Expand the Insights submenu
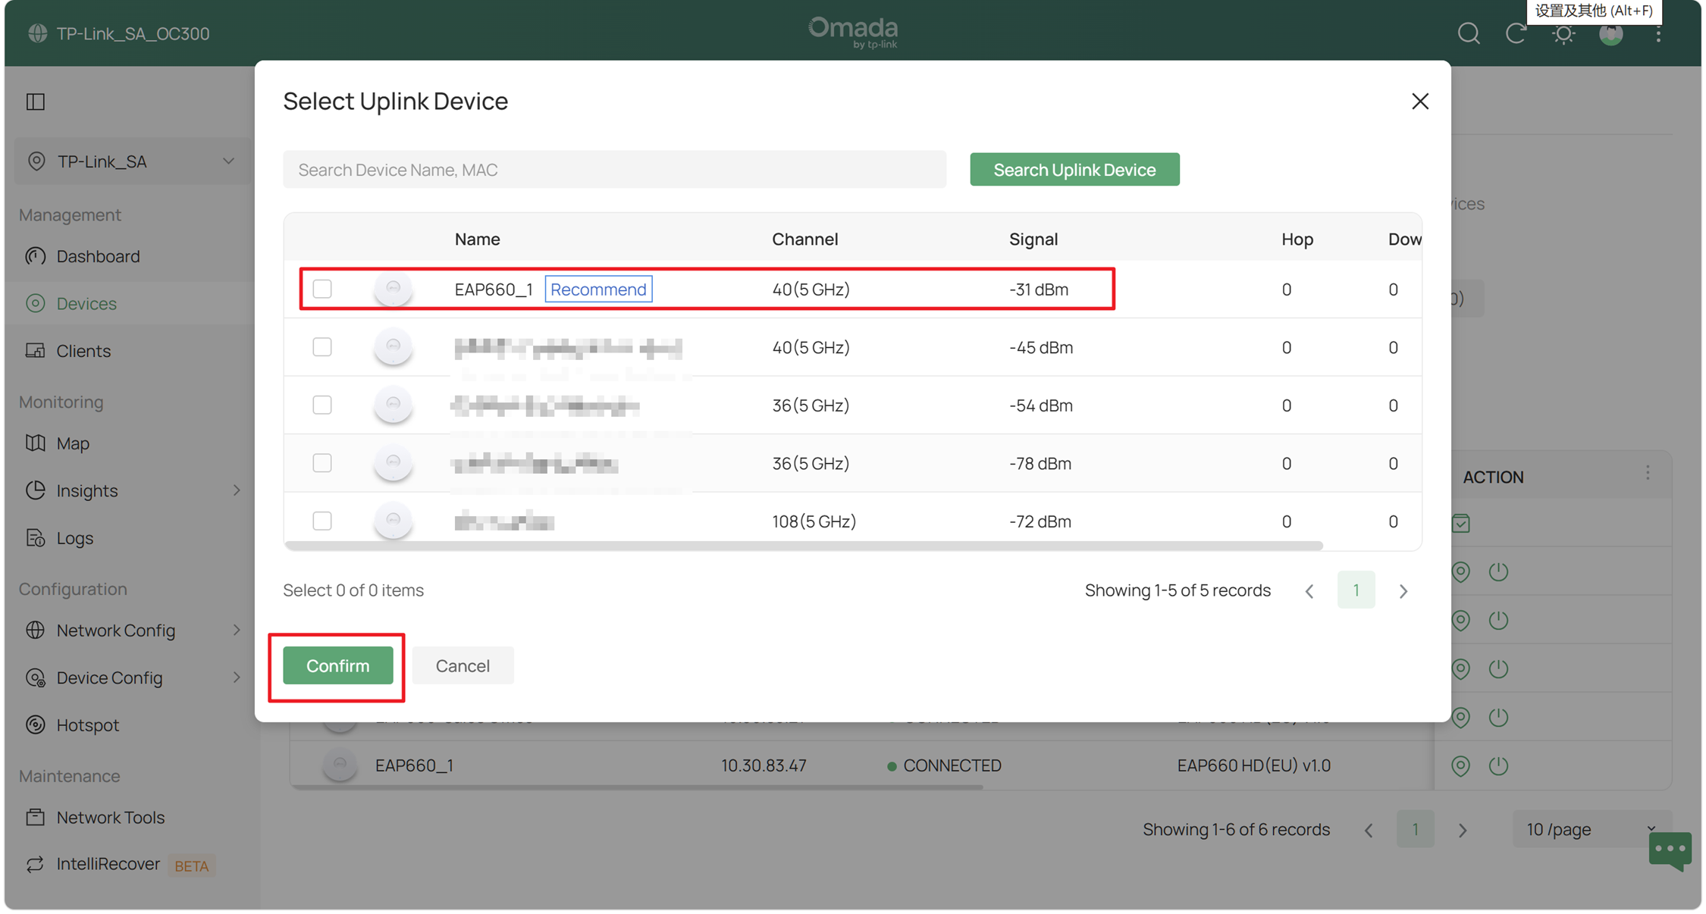This screenshot has width=1706, height=914. tap(237, 490)
